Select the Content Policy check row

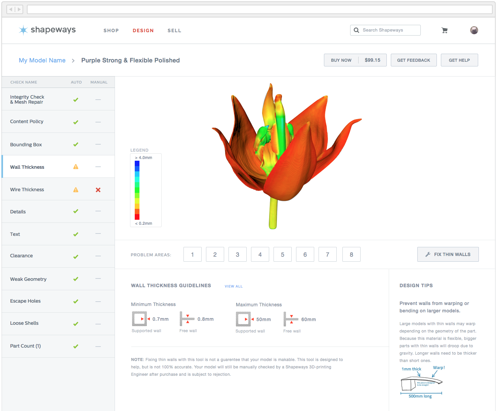58,121
